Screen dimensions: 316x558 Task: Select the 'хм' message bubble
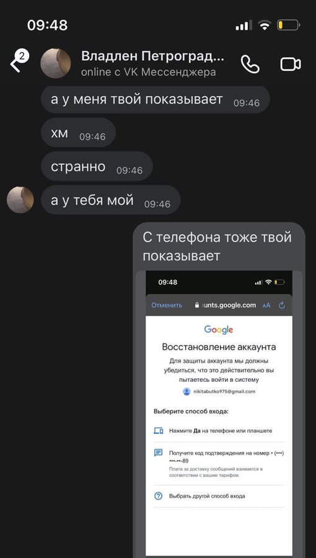78,133
